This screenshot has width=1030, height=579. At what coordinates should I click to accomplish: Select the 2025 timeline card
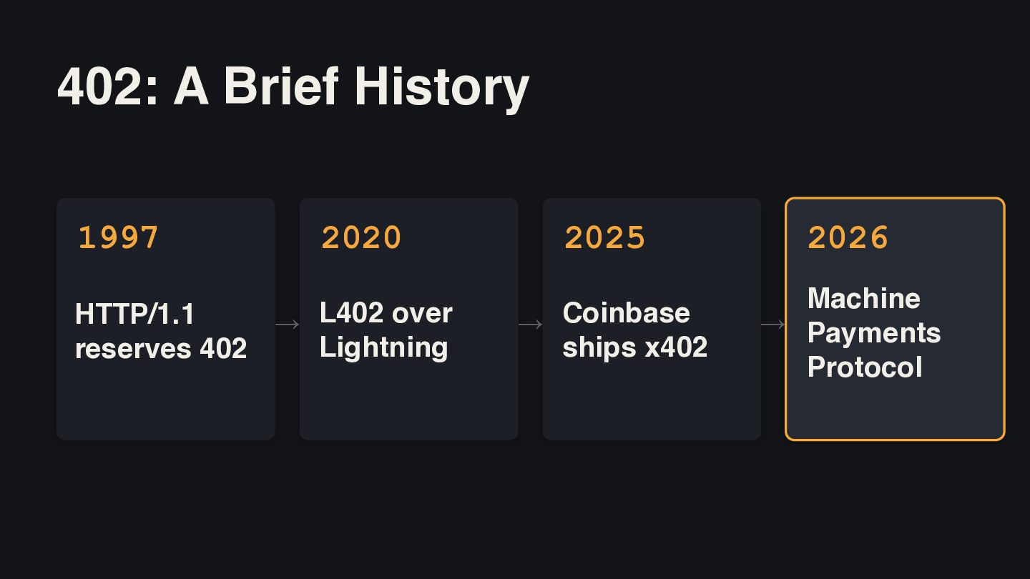coord(652,319)
